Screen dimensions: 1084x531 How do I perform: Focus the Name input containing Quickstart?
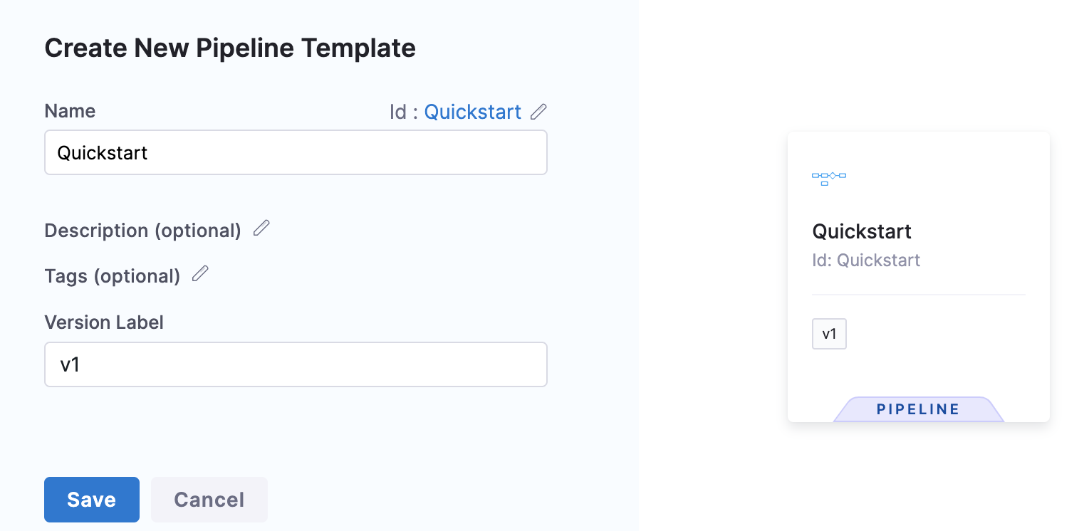(296, 152)
